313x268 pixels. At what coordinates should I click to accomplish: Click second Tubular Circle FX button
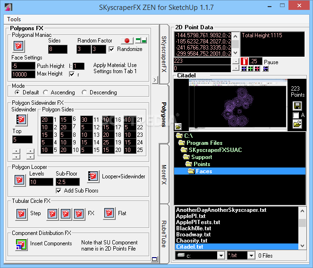[66, 214]
